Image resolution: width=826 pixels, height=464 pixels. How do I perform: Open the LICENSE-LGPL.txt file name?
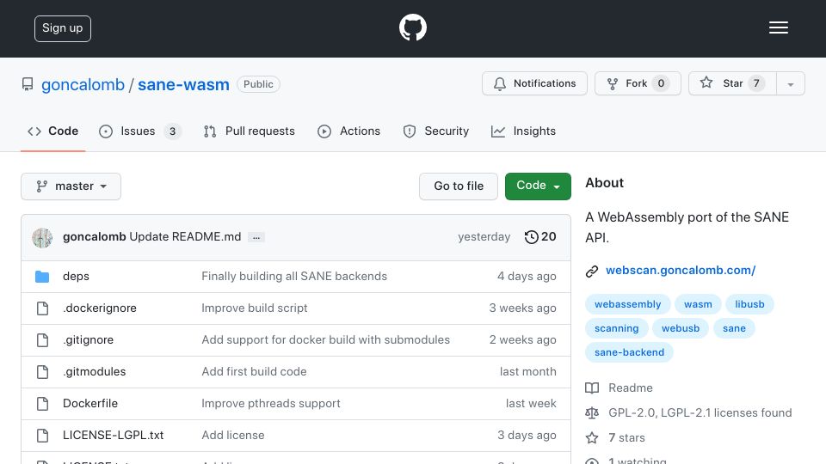pyautogui.click(x=114, y=435)
